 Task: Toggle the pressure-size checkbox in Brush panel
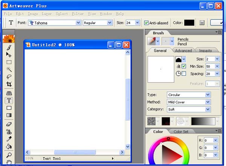pyautogui.click(x=184, y=66)
